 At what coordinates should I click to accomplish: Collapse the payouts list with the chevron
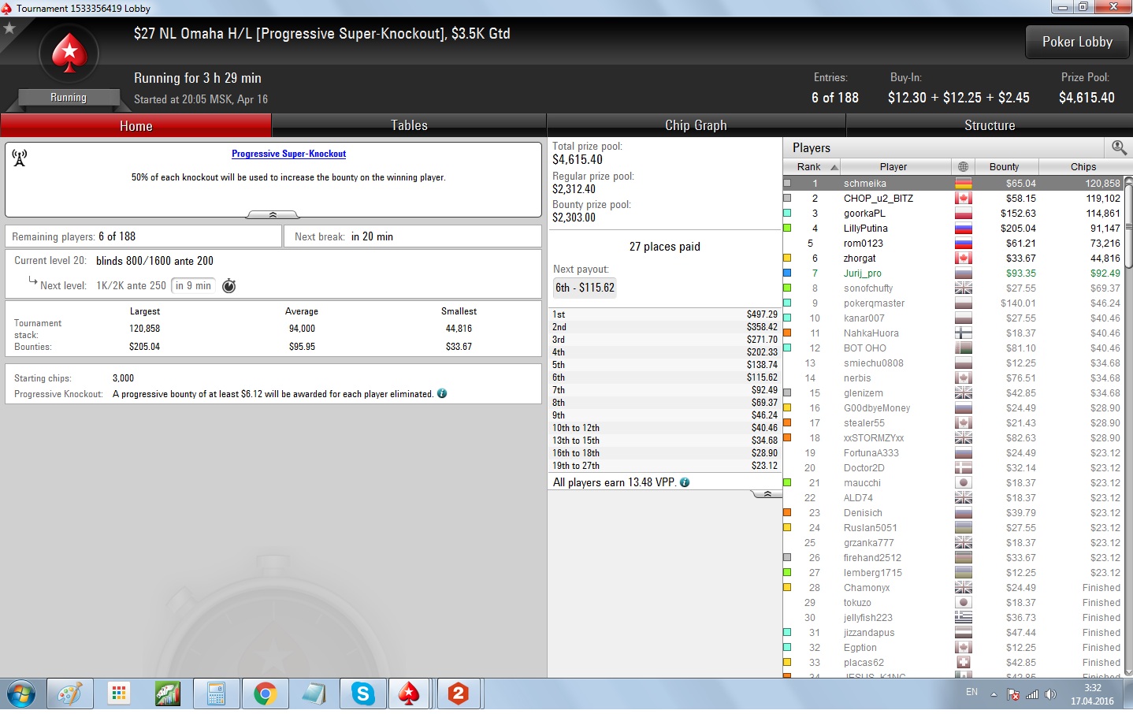767,494
